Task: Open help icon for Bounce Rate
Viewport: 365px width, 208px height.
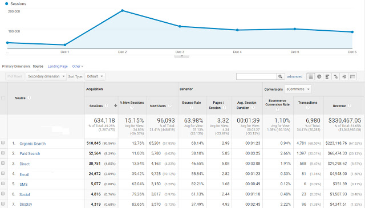Action: [192, 108]
